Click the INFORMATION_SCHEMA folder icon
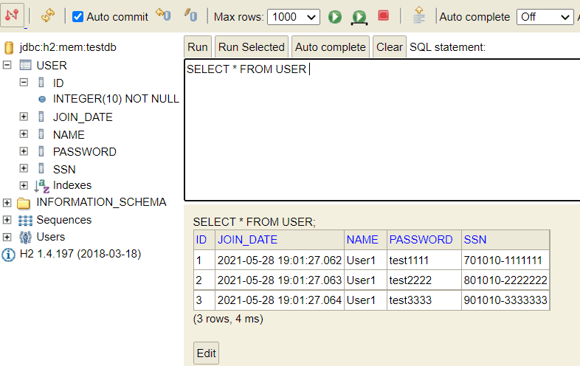 click(24, 203)
